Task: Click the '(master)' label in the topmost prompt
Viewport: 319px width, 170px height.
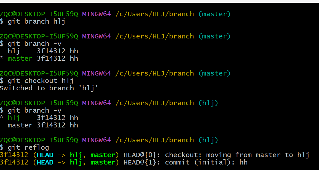Action: click(214, 14)
